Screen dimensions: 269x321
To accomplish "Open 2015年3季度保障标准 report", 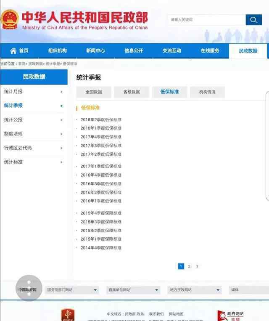I will tap(101, 222).
